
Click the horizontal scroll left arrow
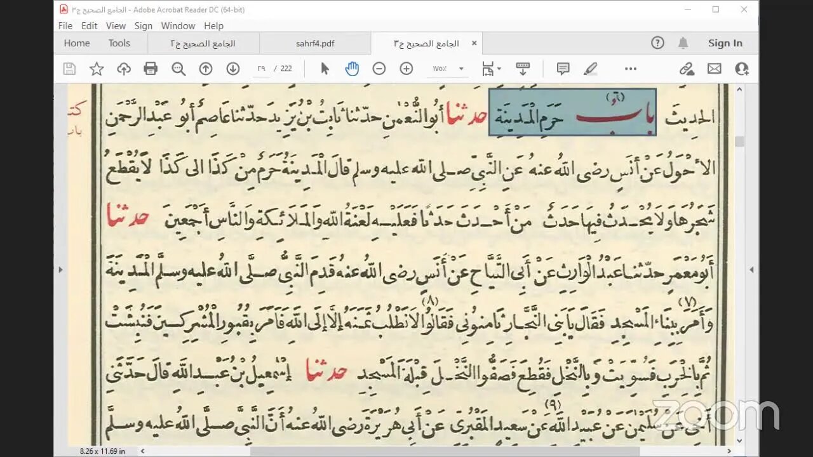pos(142,451)
